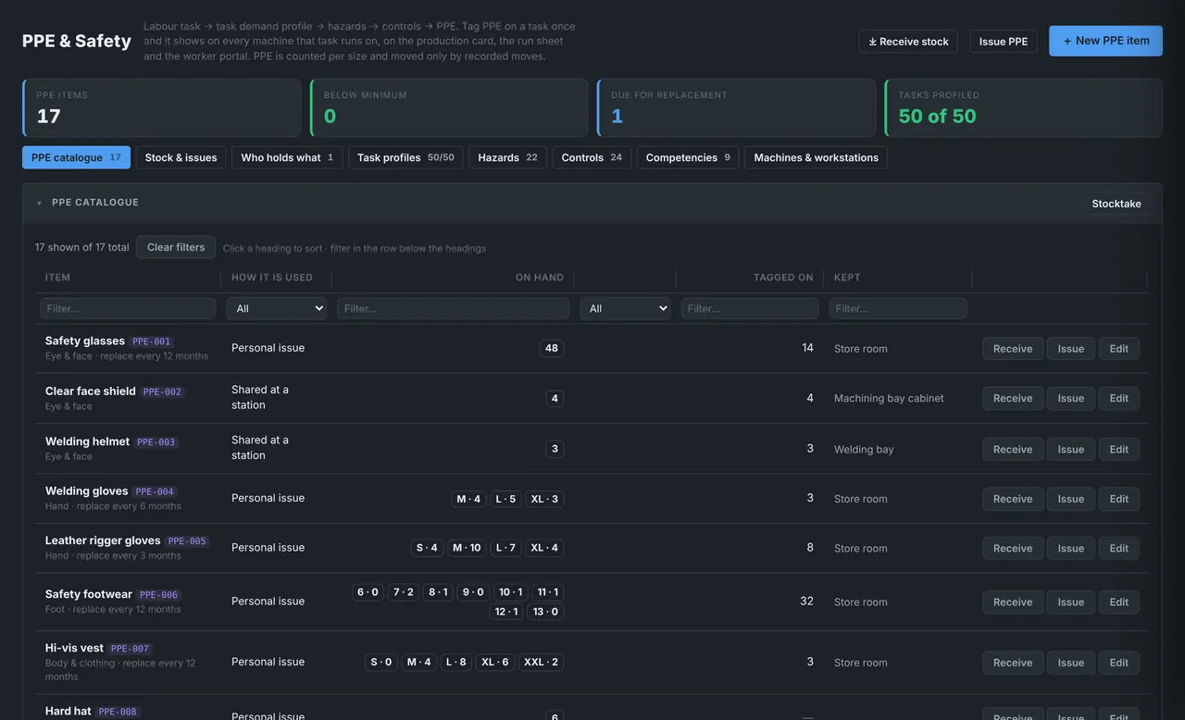Open the Due for Replacement summary card
Viewport: 1185px width, 720px height.
[x=736, y=107]
